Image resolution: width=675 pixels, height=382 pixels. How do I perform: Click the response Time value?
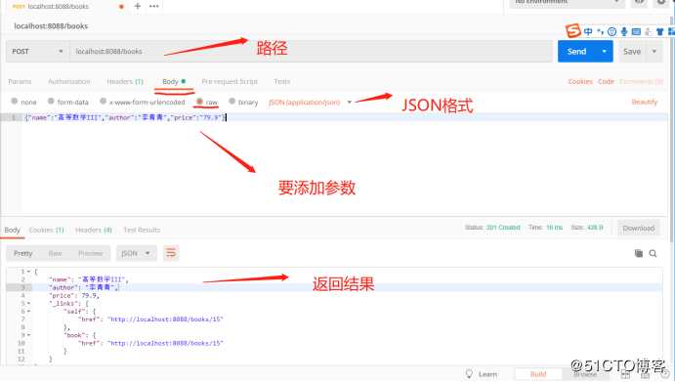tap(555, 228)
